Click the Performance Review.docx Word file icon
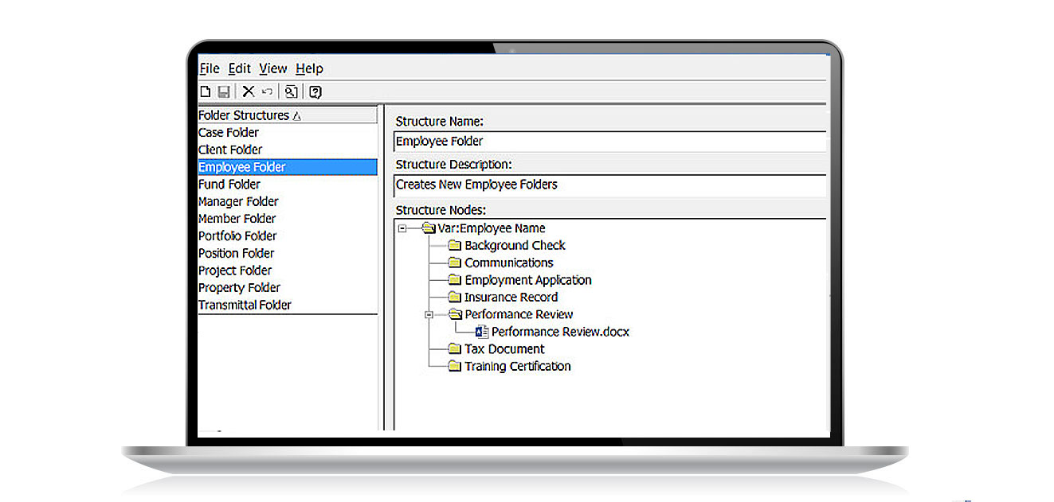This screenshot has height=502, width=1054. tap(481, 332)
